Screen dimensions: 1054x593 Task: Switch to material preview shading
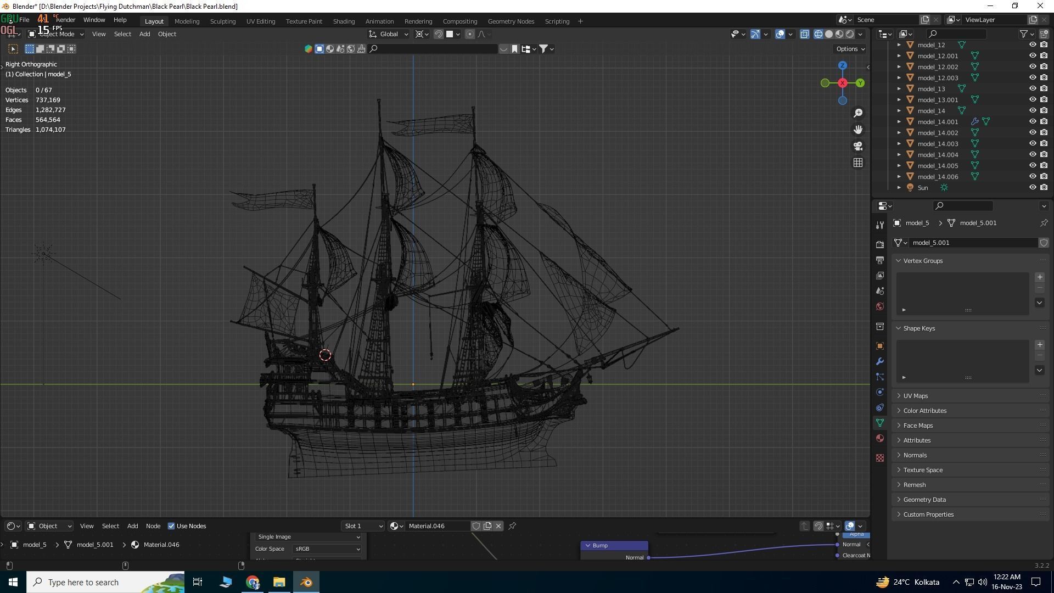[839, 34]
